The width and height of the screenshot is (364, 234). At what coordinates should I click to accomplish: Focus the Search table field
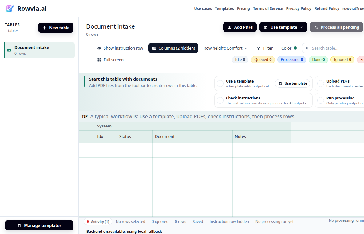point(333,48)
